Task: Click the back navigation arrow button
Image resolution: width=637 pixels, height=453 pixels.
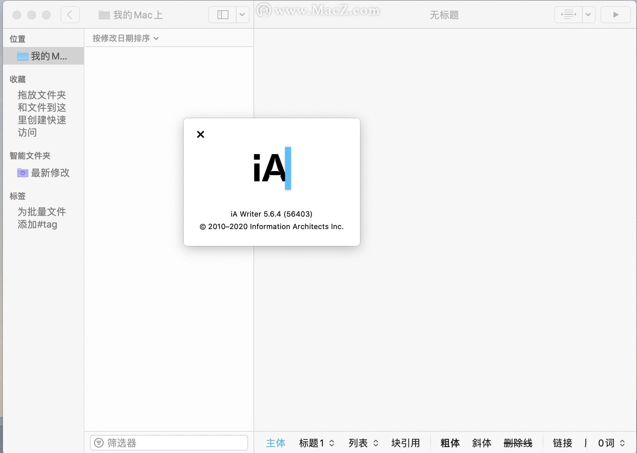Action: pyautogui.click(x=70, y=15)
